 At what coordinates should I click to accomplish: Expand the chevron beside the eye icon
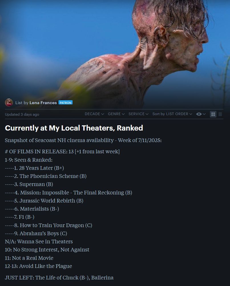tap(204, 114)
